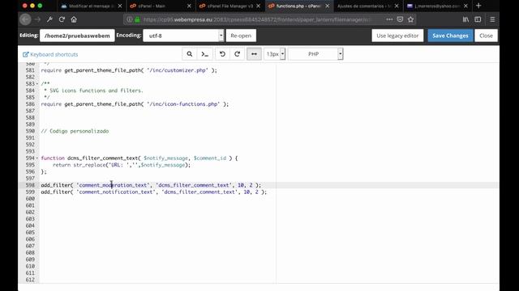The image size is (519, 291).
Task: Click the green padlock security icon
Action: (x=137, y=19)
